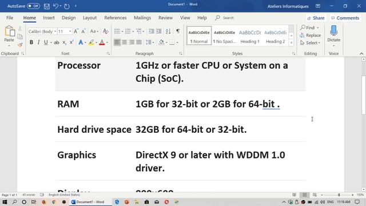Open bullets list dropdown
Viewport: 366px width, 206px height.
click(122, 31)
